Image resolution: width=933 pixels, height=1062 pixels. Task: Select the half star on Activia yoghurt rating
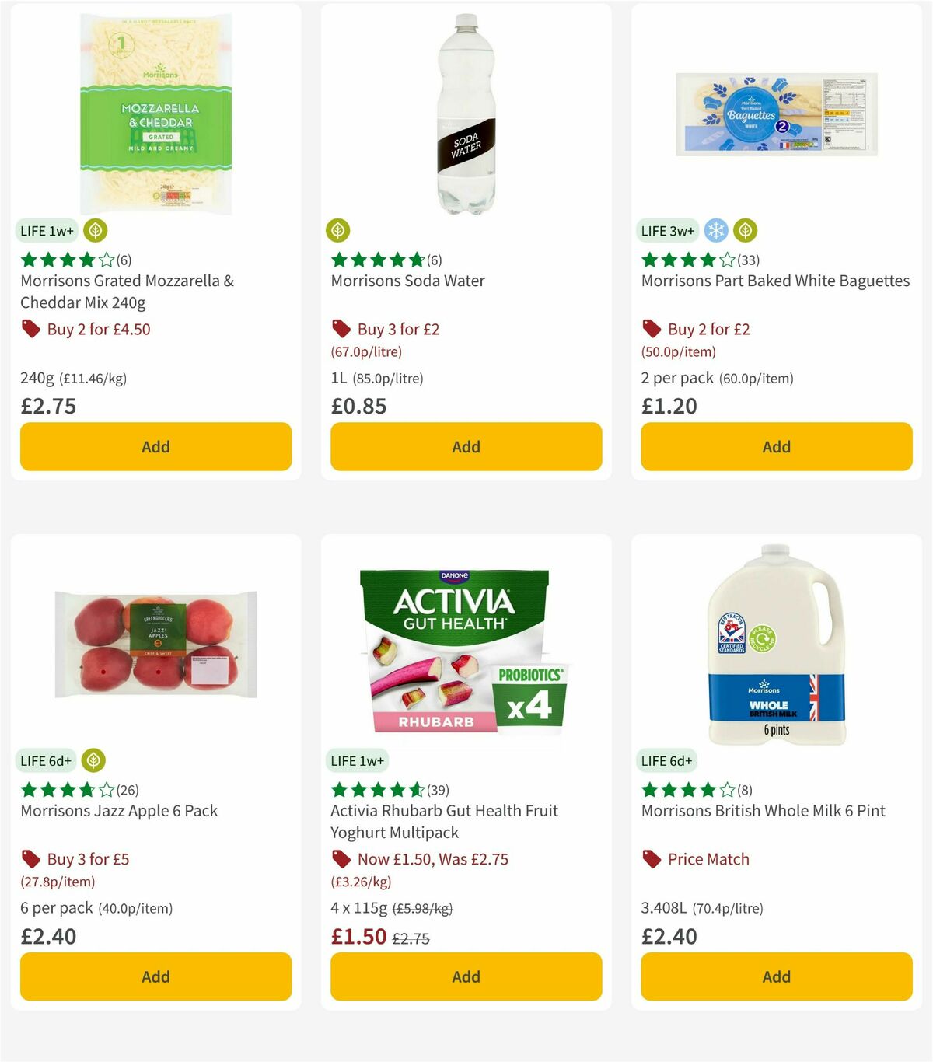418,789
